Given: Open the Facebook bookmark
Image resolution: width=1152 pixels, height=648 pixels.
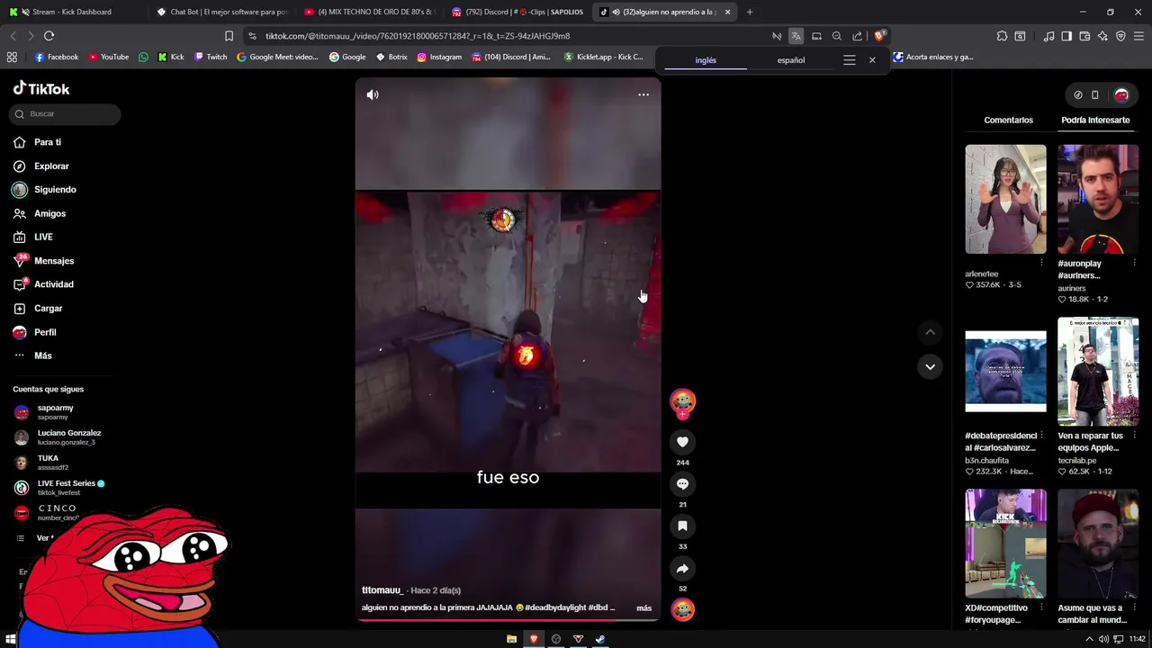Looking at the screenshot, I should click(57, 57).
